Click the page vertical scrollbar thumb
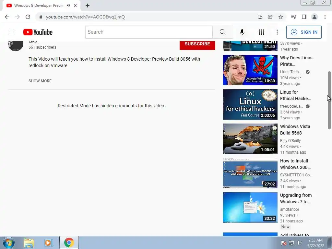The height and width of the screenshot is (249, 332). point(329,100)
